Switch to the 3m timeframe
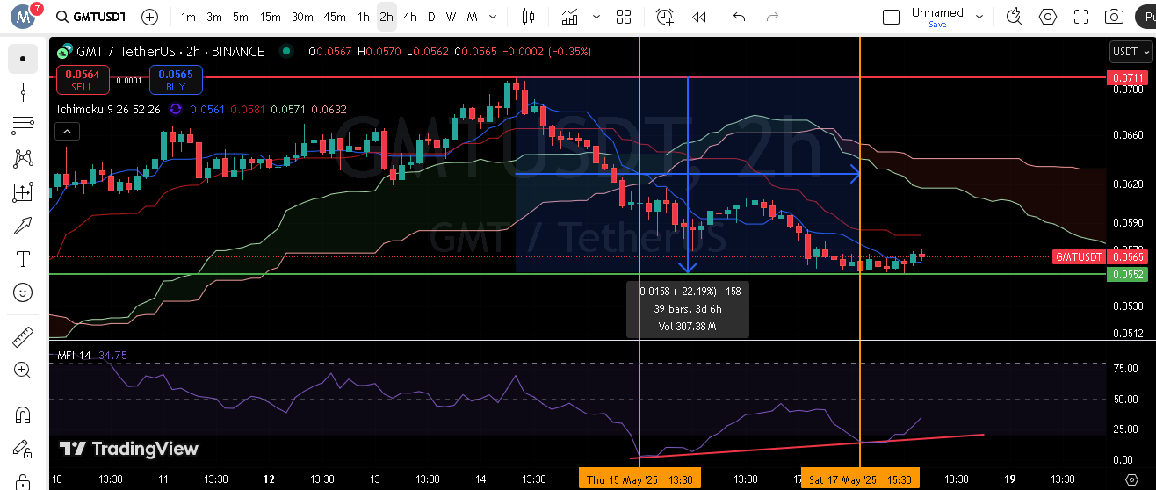This screenshot has width=1156, height=490. click(214, 17)
